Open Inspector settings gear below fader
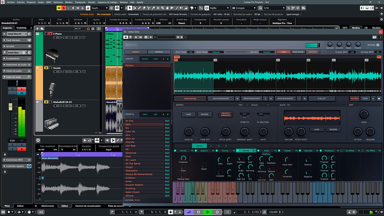The width and height of the screenshot is (384, 216). pyautogui.click(x=5, y=154)
